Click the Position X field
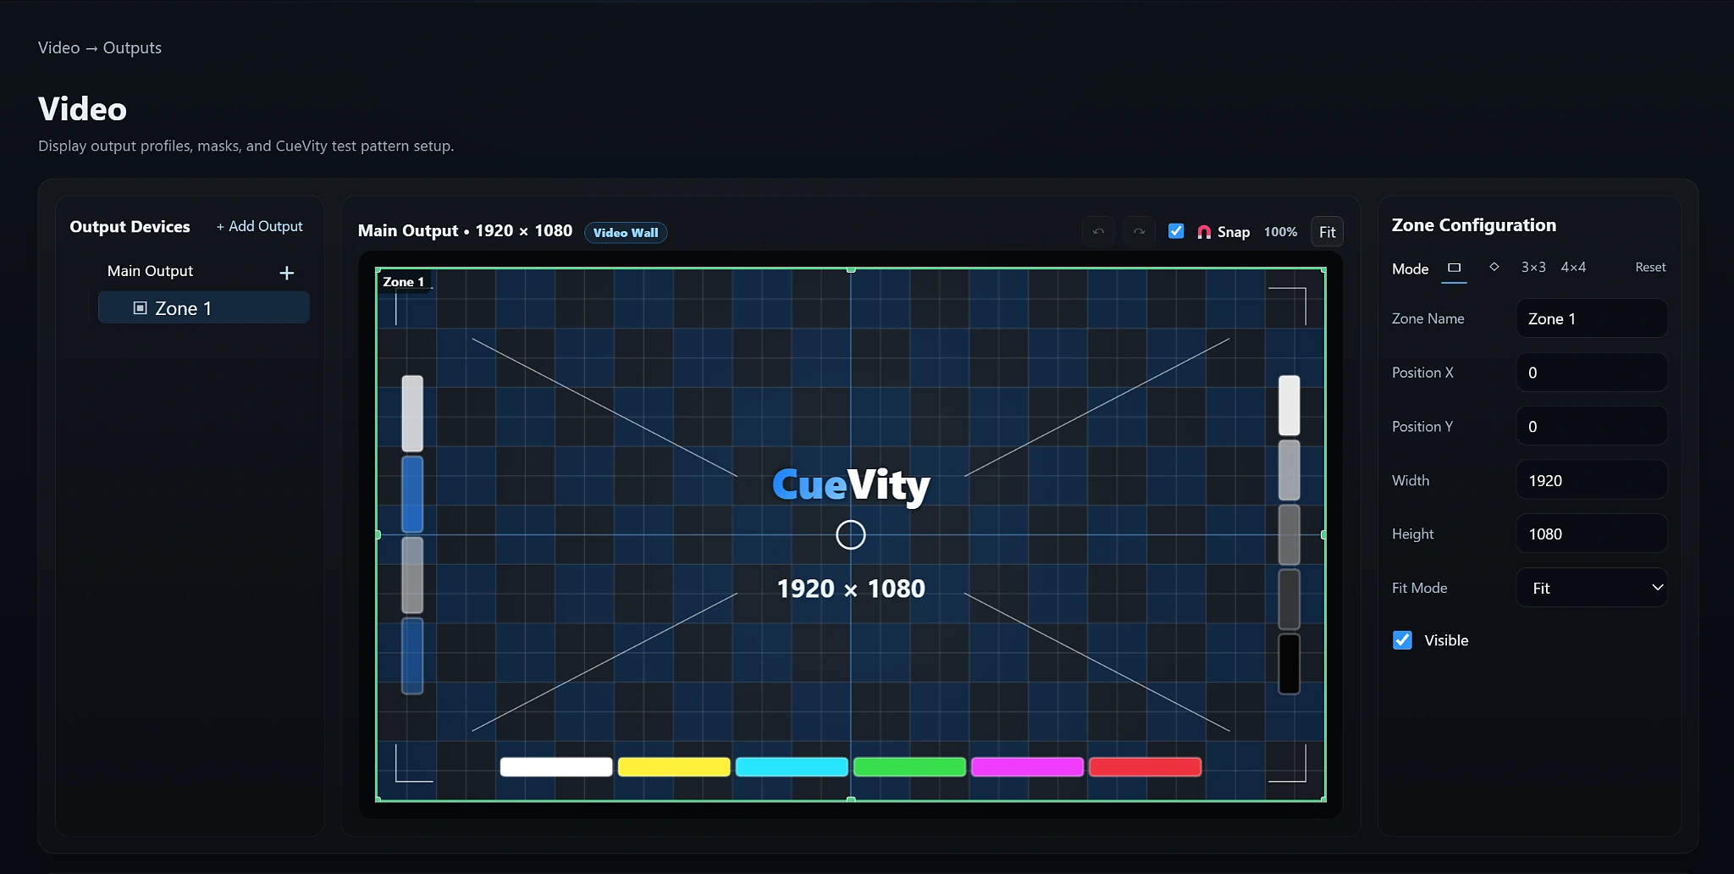This screenshot has height=874, width=1734. [1592, 373]
